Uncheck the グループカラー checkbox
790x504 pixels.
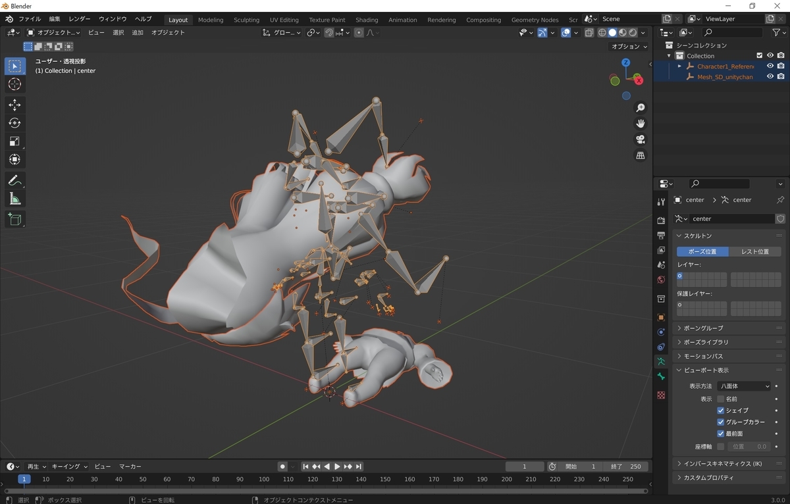[720, 422]
